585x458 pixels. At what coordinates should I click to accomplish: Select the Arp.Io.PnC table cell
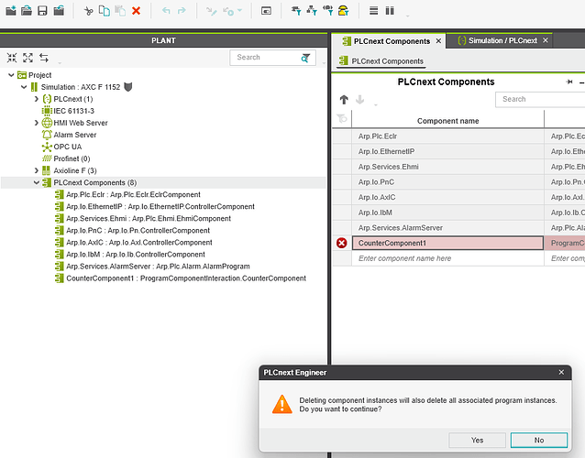click(x=447, y=182)
